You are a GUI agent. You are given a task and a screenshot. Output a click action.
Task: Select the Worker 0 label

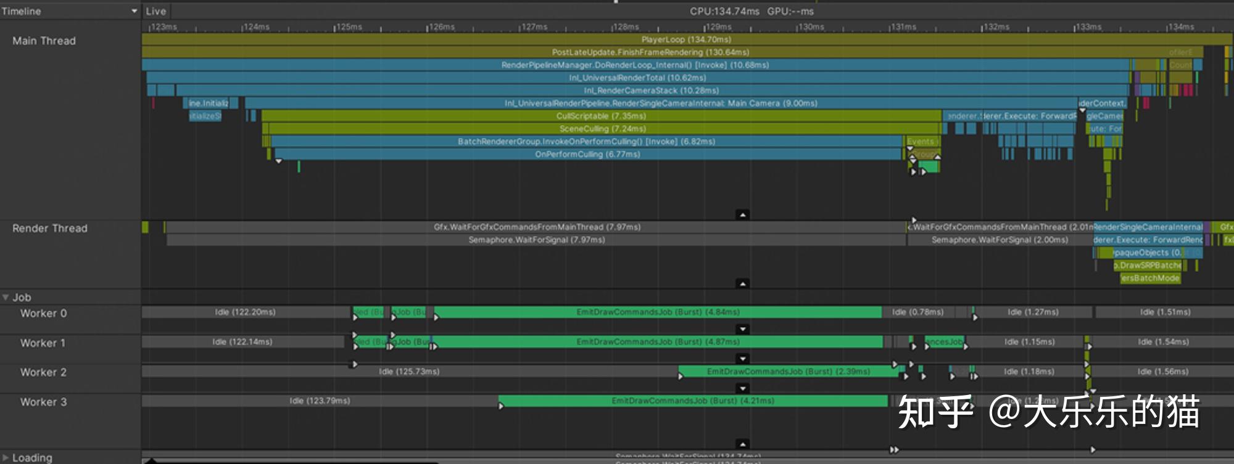[43, 313]
